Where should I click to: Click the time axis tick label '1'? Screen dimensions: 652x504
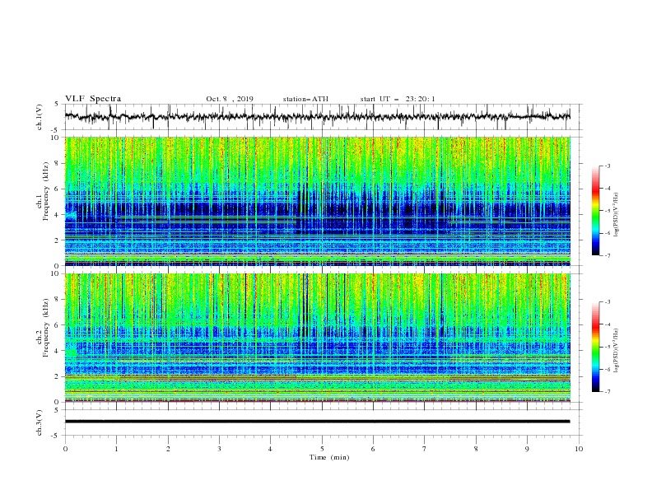[116, 449]
